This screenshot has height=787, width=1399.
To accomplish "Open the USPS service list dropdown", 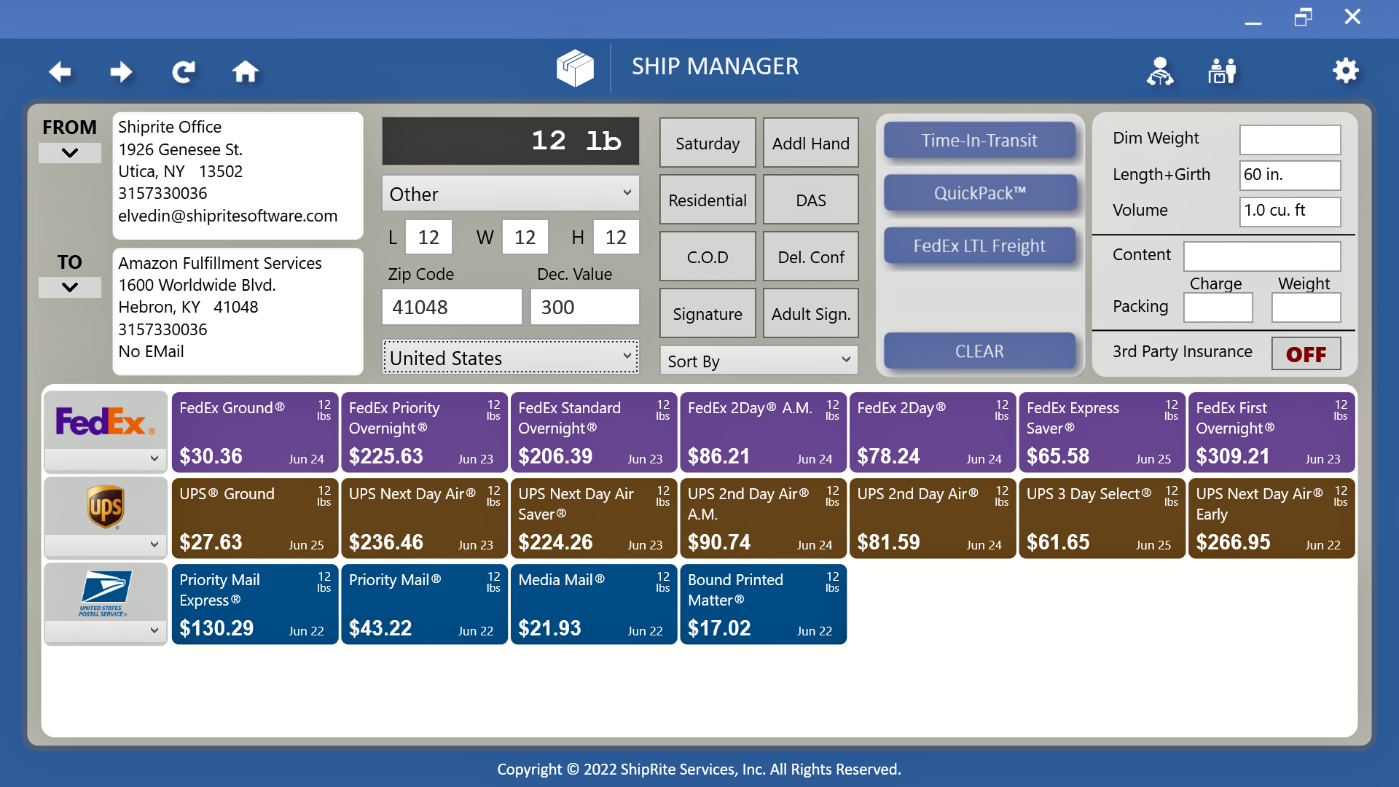I will pos(105,630).
